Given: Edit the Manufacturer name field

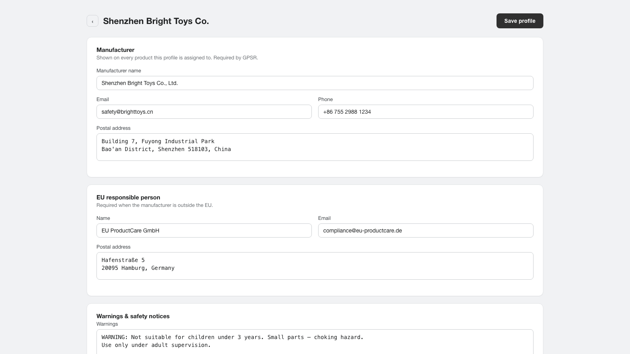Looking at the screenshot, I should (x=315, y=83).
